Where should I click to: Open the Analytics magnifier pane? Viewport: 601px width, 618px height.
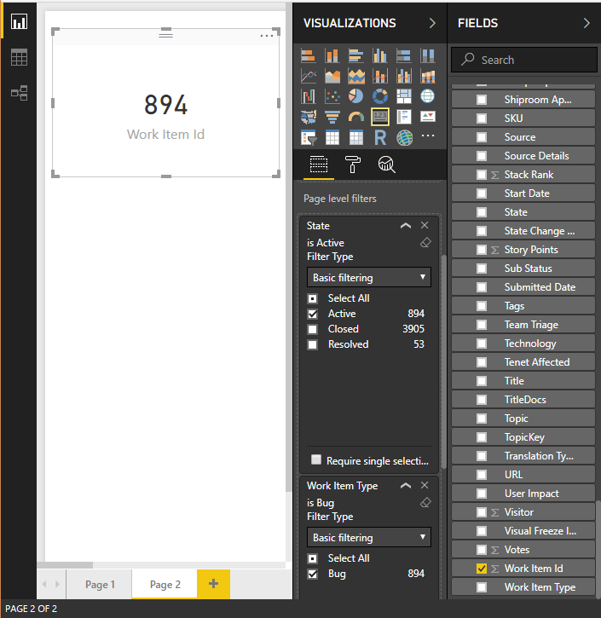(386, 165)
